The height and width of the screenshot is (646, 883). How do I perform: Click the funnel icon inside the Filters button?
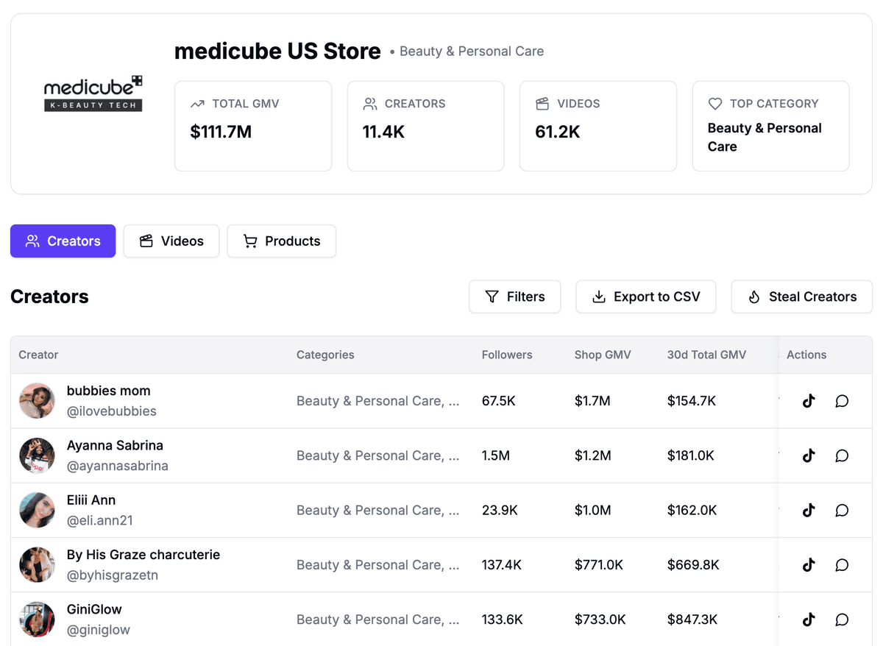tap(493, 297)
